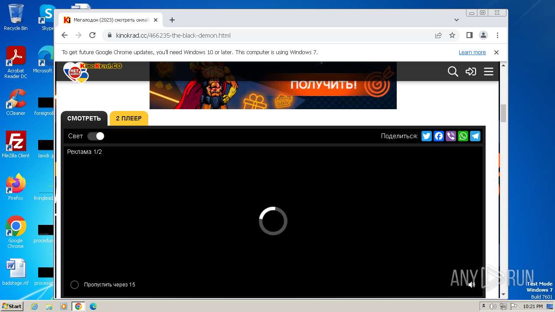Switch to 2 ПЛЕЕР tab
The height and width of the screenshot is (312, 555).
[129, 118]
